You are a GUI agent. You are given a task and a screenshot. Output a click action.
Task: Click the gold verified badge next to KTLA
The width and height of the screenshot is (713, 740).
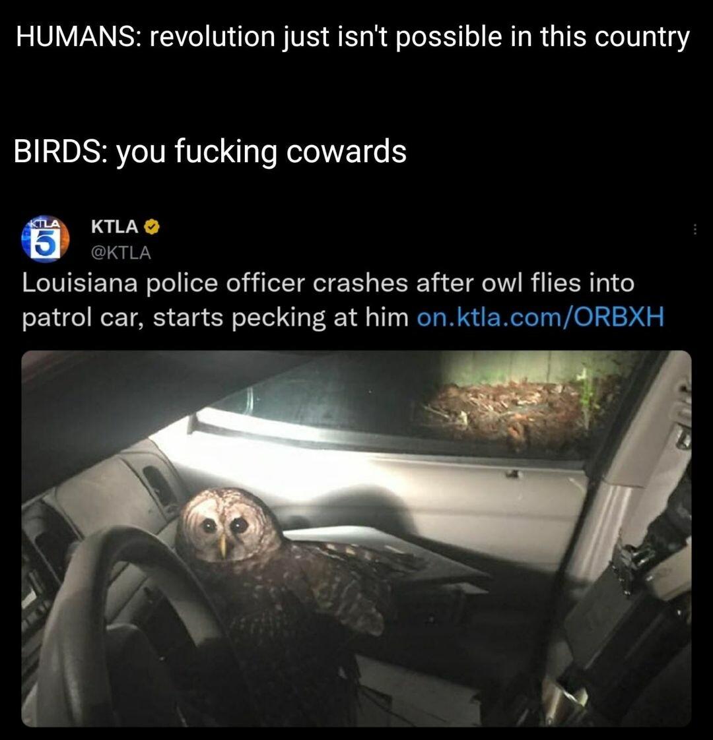(152, 227)
